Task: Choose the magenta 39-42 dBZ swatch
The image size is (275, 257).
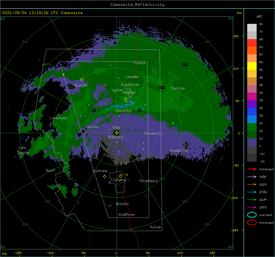Action: click(x=252, y=96)
